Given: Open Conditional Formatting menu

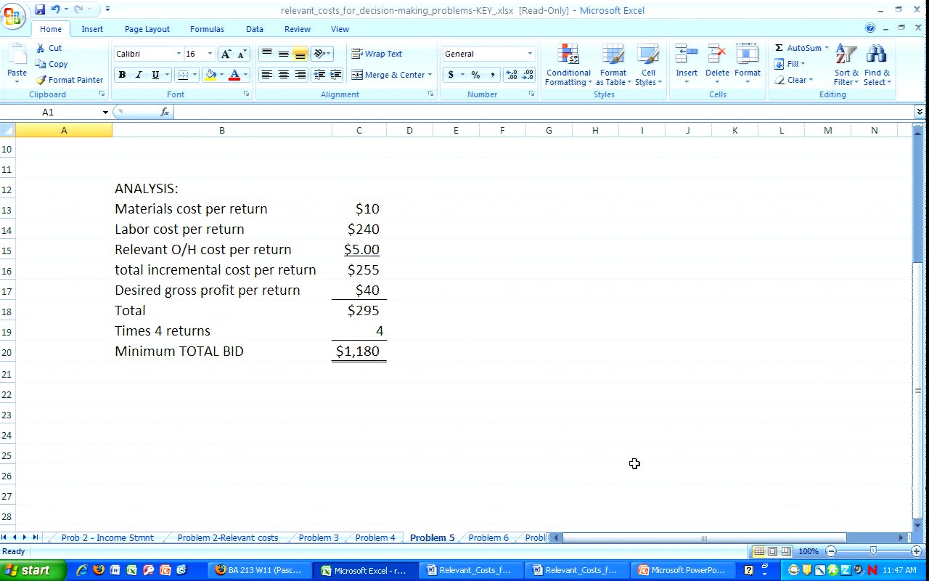Looking at the screenshot, I should point(568,65).
